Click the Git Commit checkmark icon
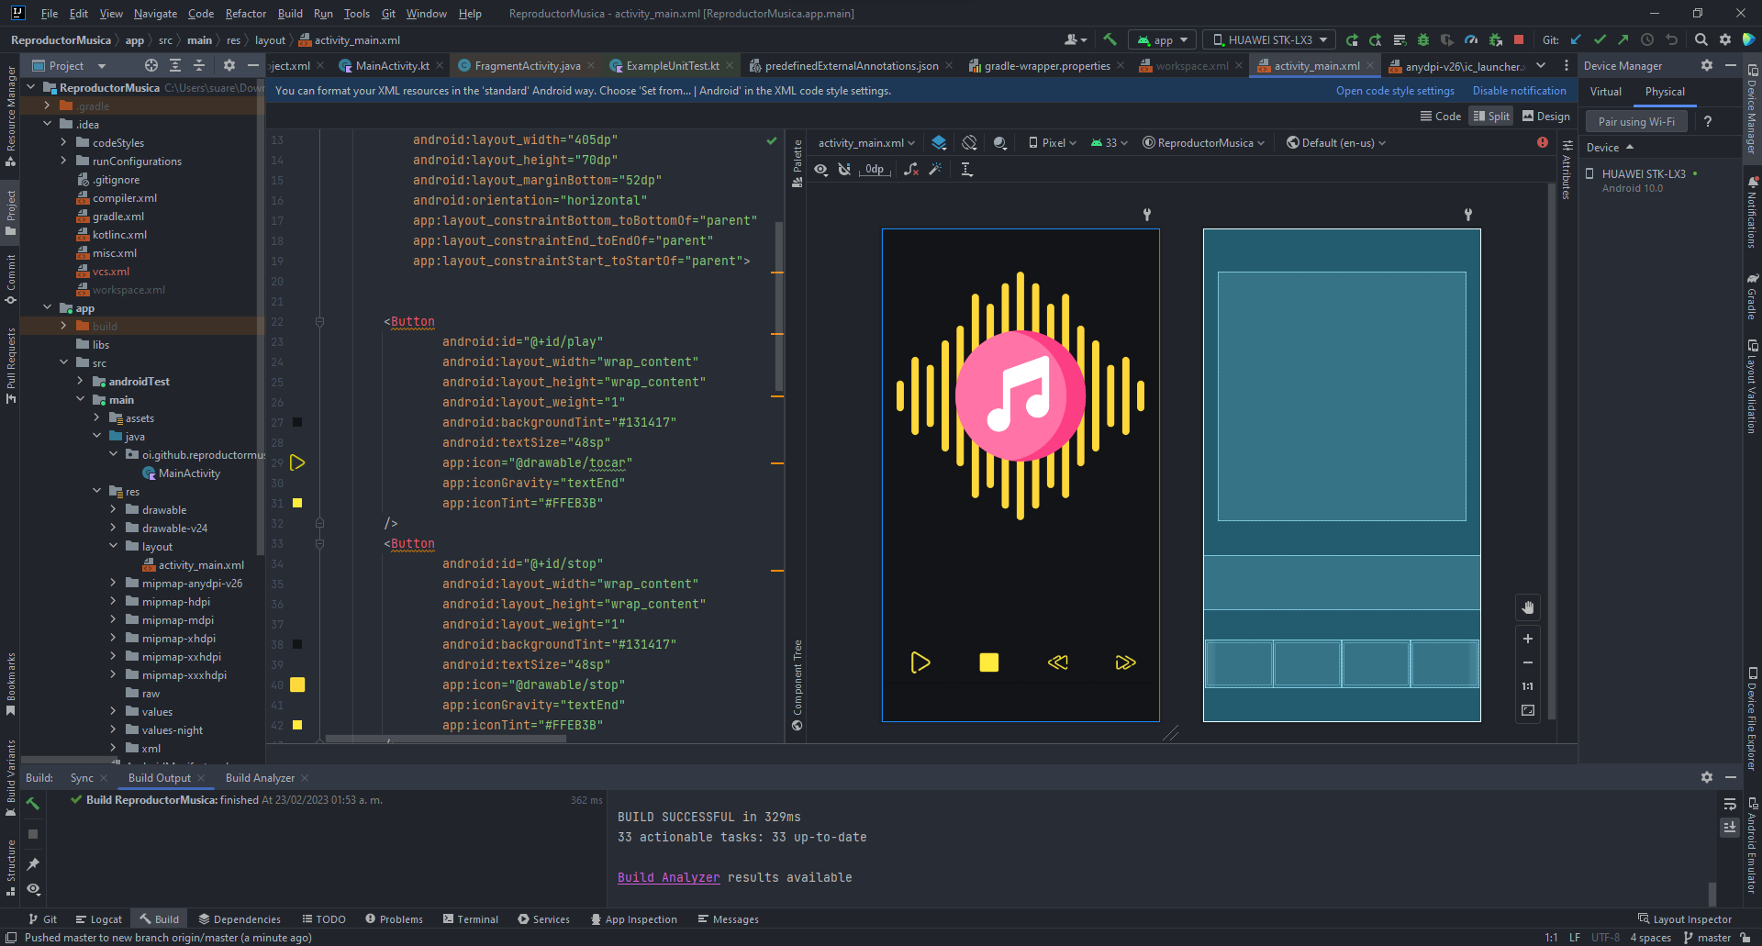This screenshot has width=1762, height=946. [1600, 39]
